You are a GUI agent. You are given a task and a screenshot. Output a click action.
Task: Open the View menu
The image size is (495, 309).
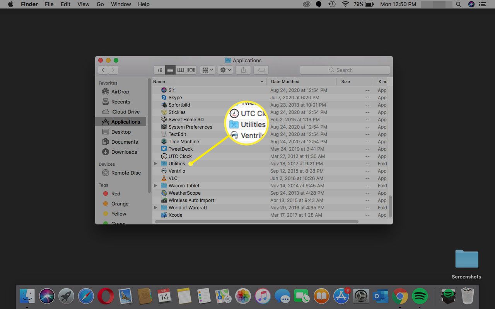(83, 4)
